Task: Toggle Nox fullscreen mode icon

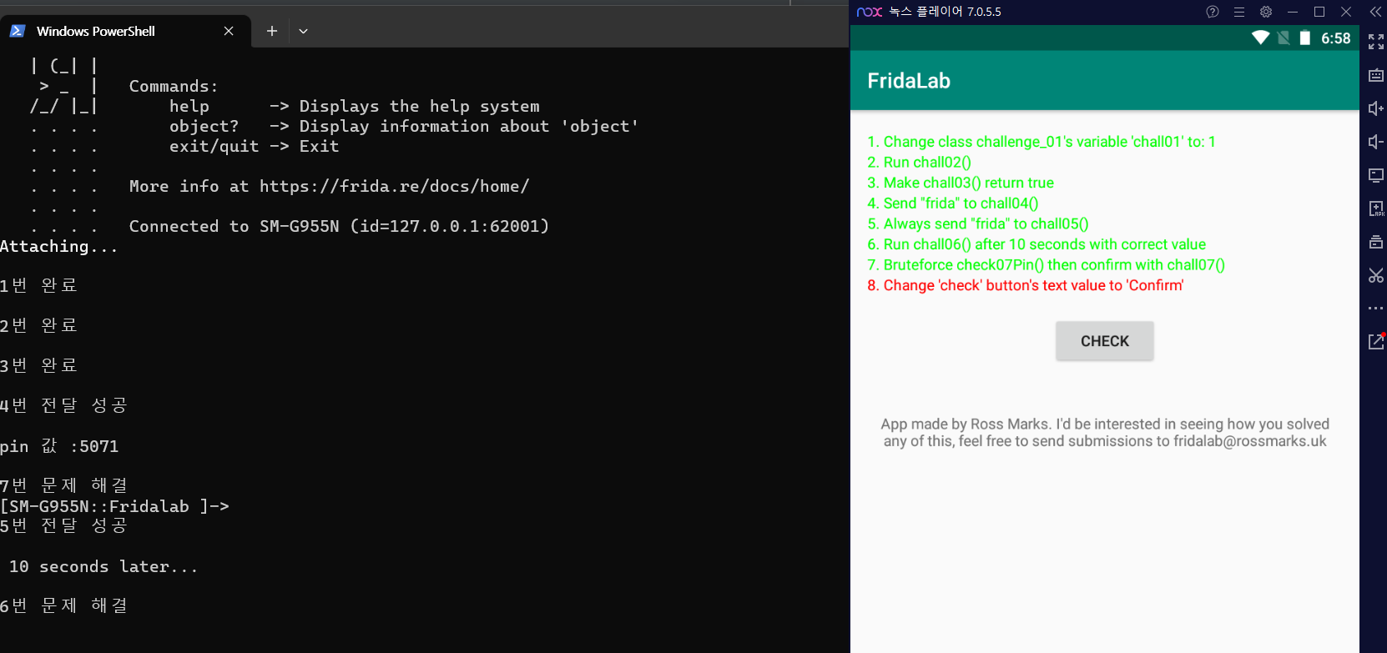Action: click(1376, 42)
